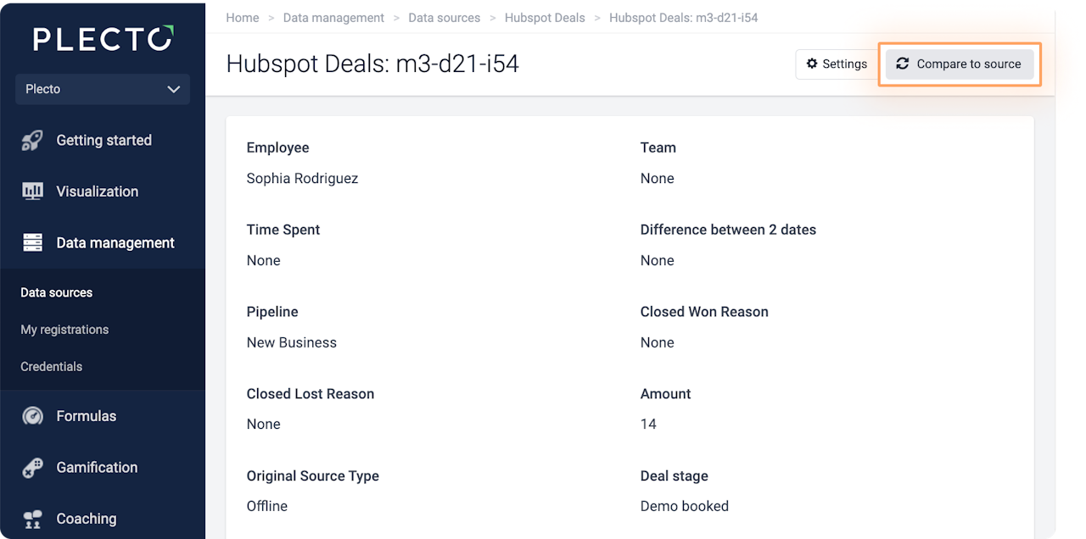Go to My registrations in sidebar

64,330
